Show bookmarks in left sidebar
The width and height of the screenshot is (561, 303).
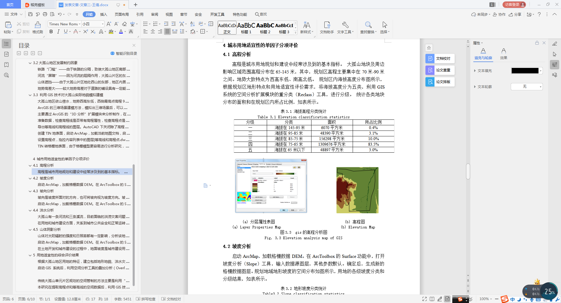click(x=6, y=65)
